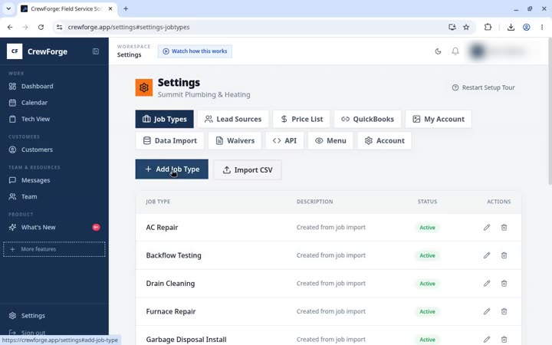
Task: Install app icon in address bar
Action: click(452, 27)
